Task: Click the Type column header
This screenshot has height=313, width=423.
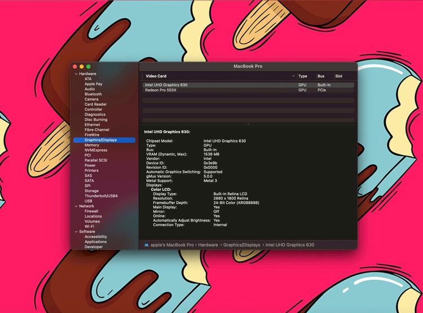Action: pos(303,76)
